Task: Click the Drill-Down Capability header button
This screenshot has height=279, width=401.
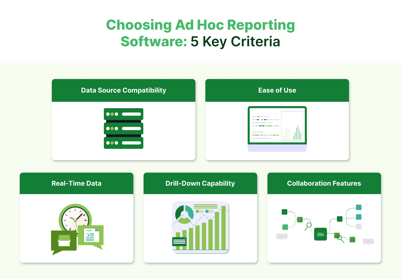Action: 200,183
